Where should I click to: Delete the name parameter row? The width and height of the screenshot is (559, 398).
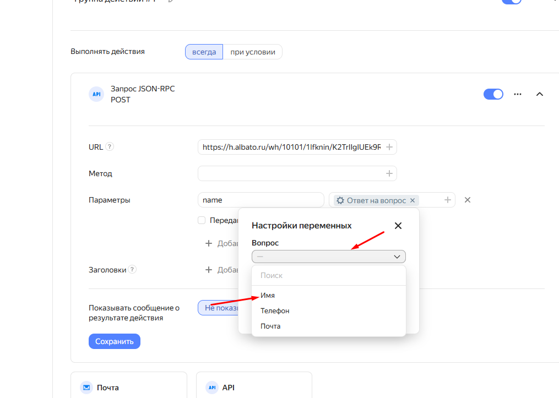468,200
